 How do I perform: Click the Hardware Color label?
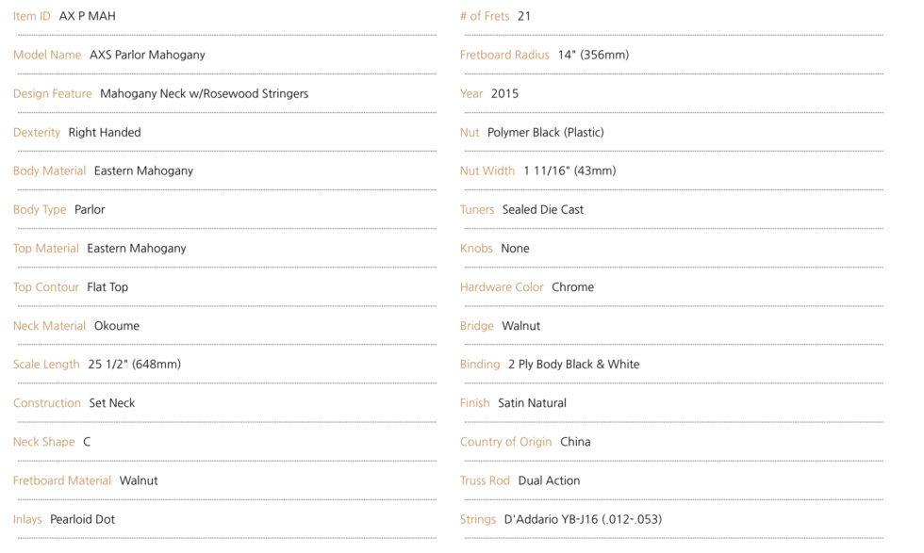[502, 287]
